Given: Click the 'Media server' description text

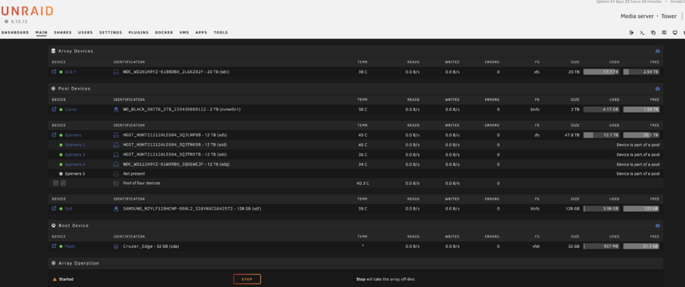Looking at the screenshot, I should 637,16.
